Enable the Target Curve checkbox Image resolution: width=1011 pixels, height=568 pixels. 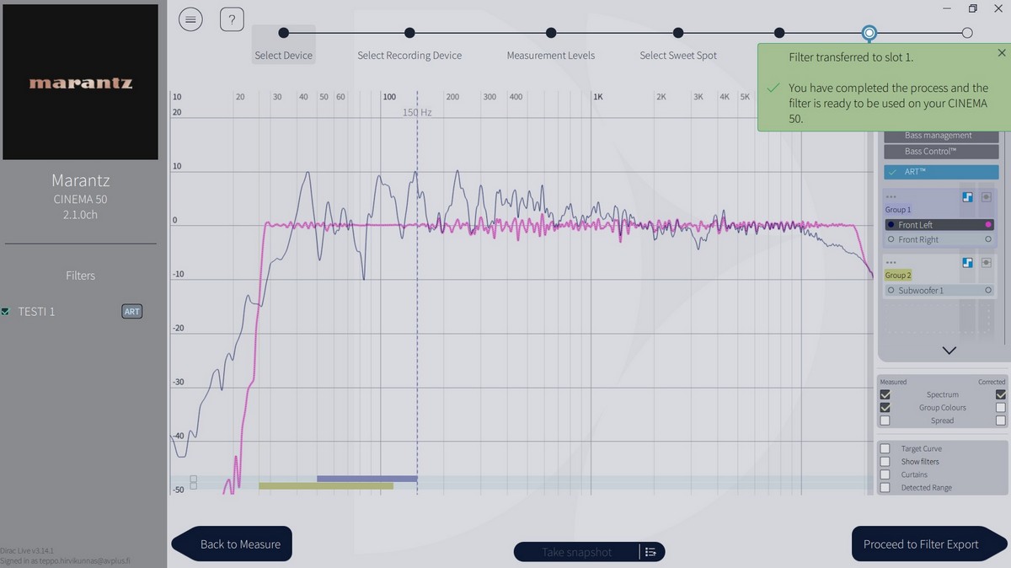(x=885, y=449)
